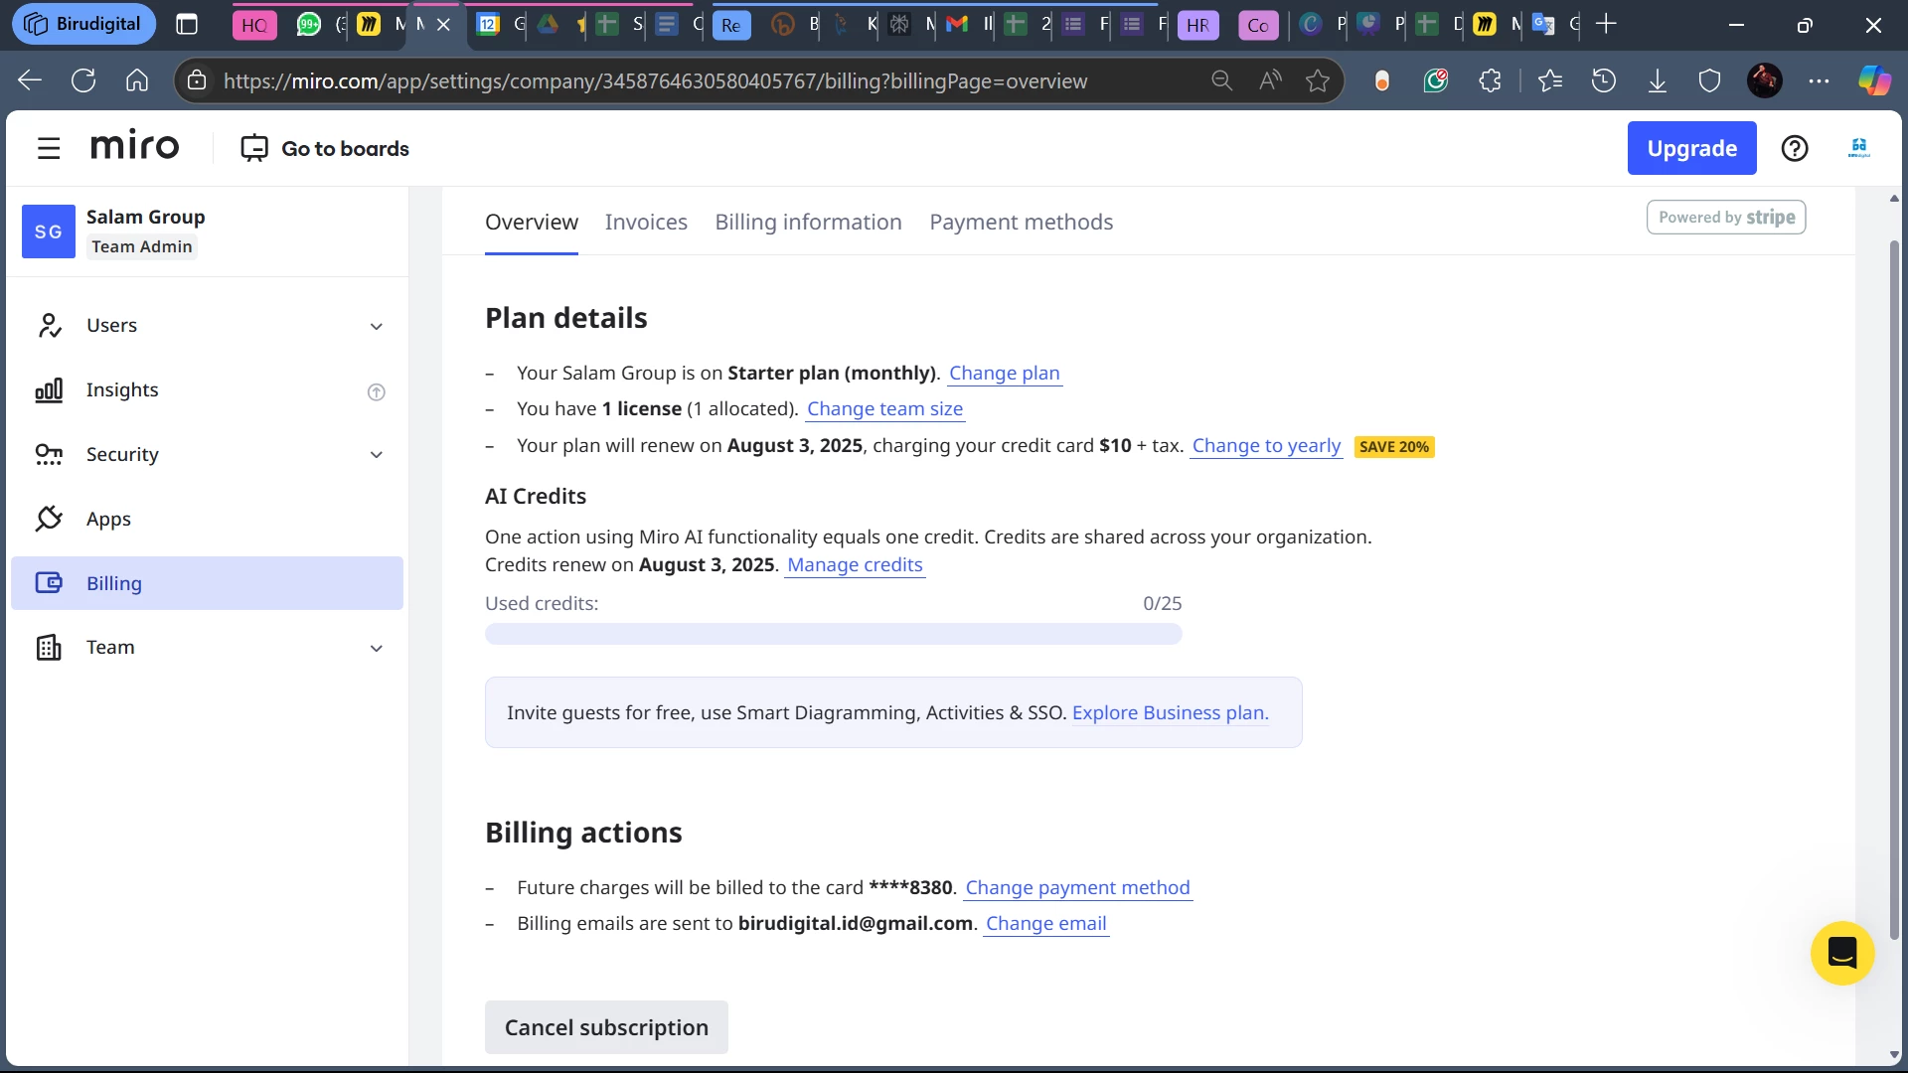
Task: Switch to the Invoices tab
Action: point(646,223)
